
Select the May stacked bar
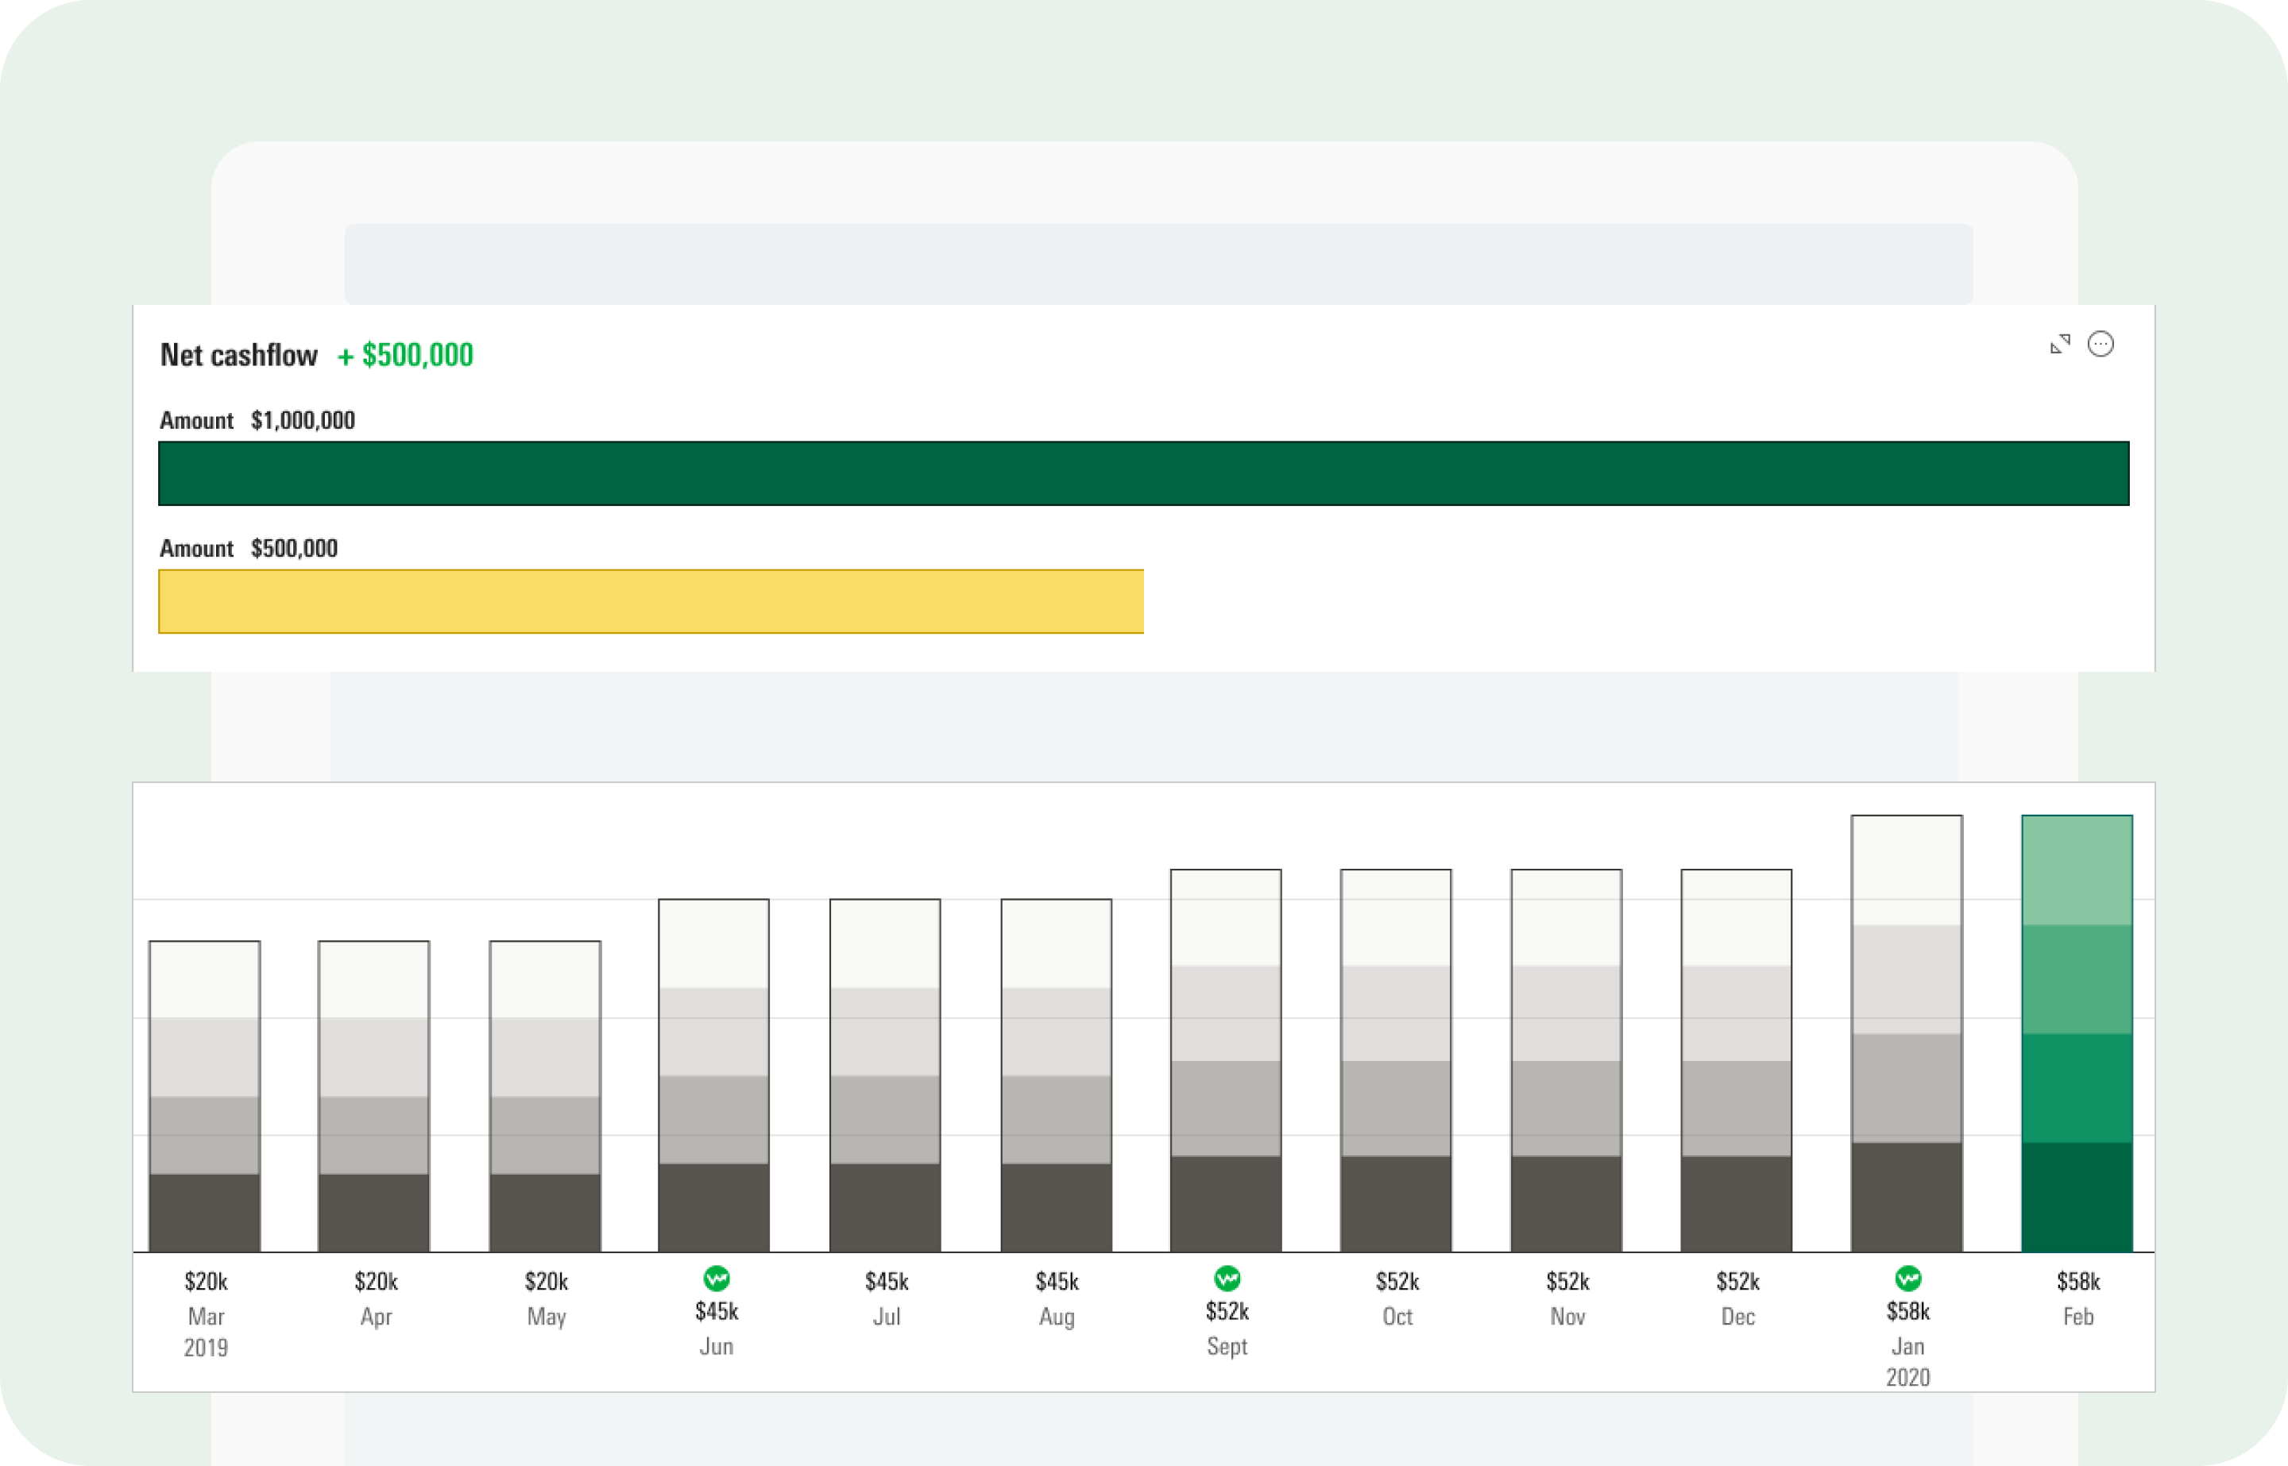coord(545,1095)
